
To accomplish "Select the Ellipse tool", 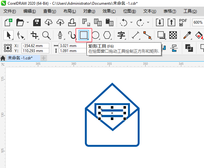I will point(96,35).
